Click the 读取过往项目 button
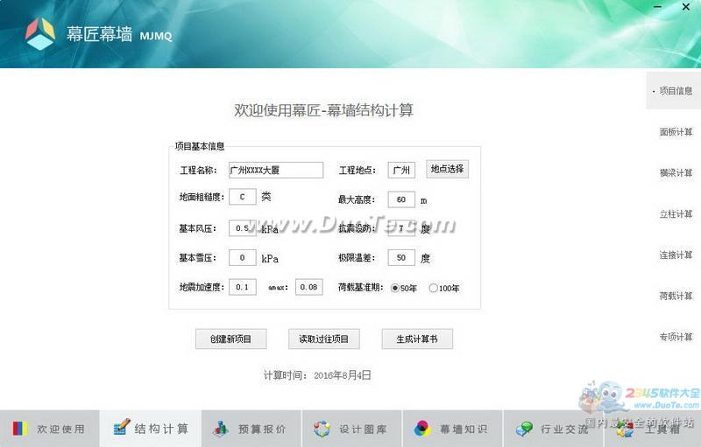Image resolution: width=701 pixels, height=447 pixels. pos(323,339)
